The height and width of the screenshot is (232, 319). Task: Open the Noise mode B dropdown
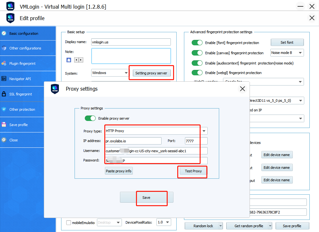coord(300,53)
